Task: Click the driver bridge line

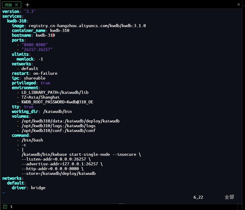Action: tap(29, 188)
